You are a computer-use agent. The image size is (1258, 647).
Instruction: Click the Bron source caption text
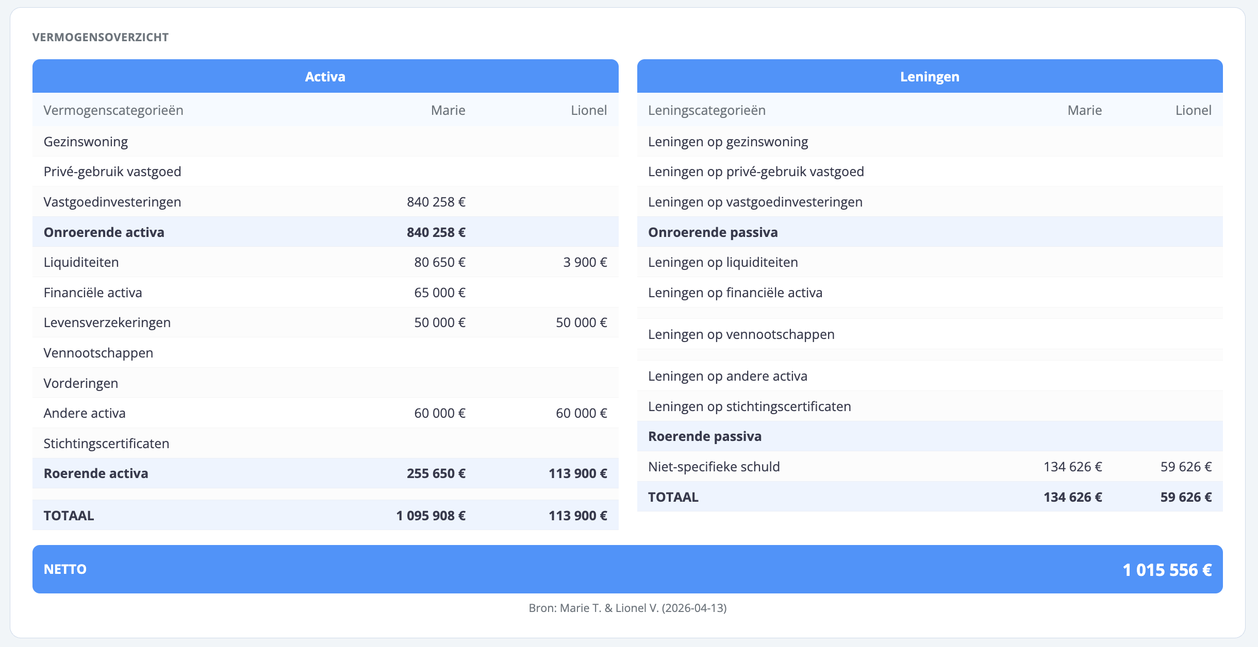[627, 608]
